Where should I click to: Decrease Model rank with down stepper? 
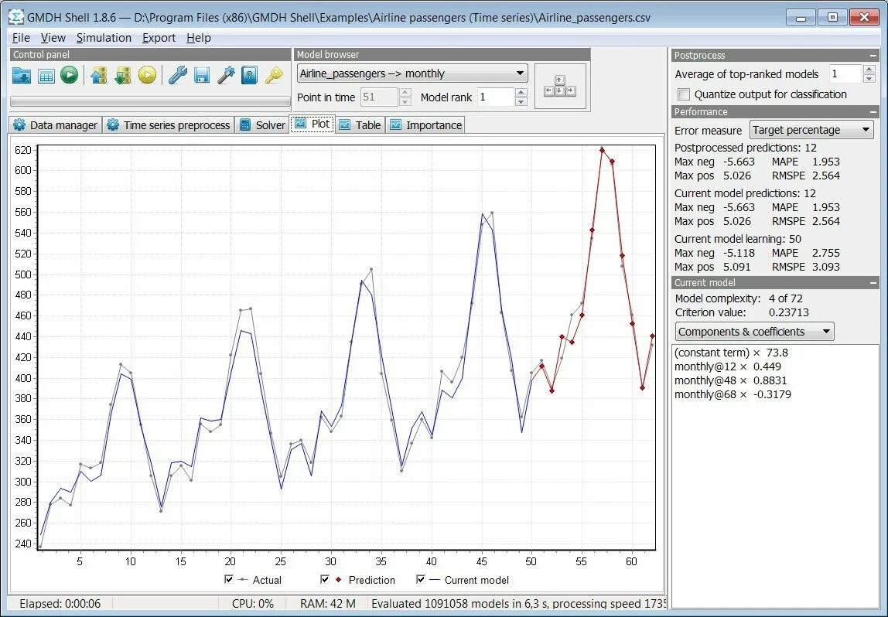[521, 102]
